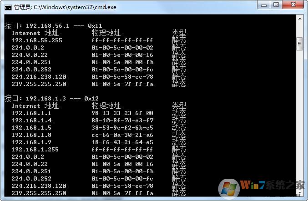Image resolution: width=308 pixels, height=201 pixels.
Task: Click the interface 192.168.56.1 header line
Action: tap(51, 25)
